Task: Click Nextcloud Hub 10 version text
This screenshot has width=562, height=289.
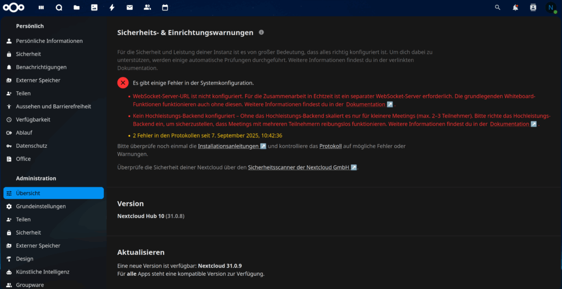Action: (x=141, y=216)
